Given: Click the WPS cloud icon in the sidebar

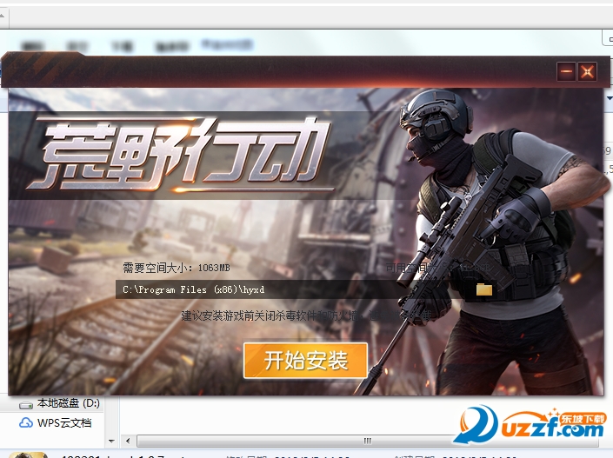Looking at the screenshot, I should [x=26, y=423].
